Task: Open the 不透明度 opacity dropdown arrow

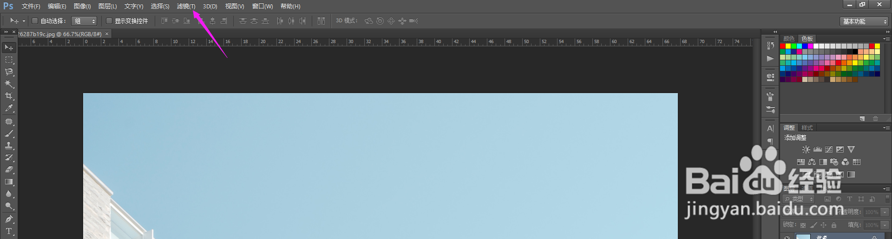Action: coord(885,212)
